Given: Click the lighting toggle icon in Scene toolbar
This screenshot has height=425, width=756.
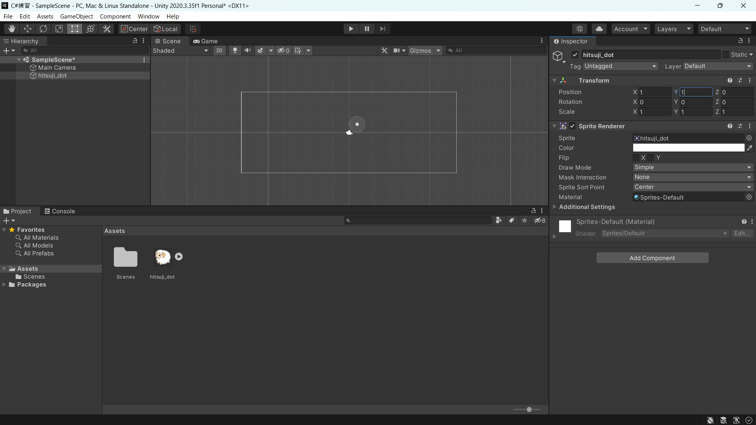Looking at the screenshot, I should 235,50.
